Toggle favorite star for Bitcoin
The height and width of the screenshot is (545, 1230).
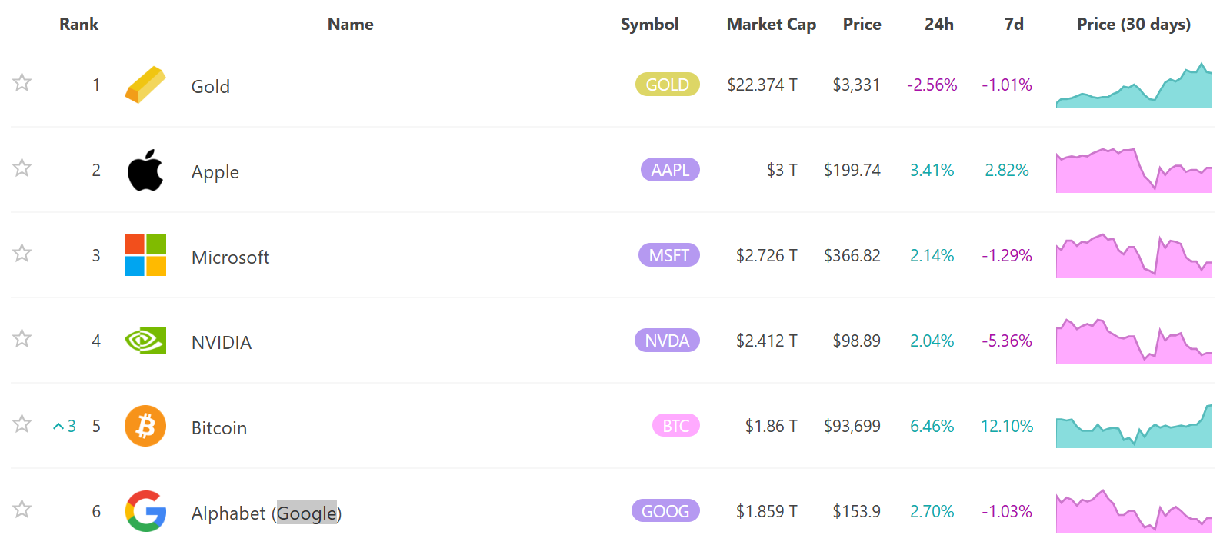coord(22,424)
